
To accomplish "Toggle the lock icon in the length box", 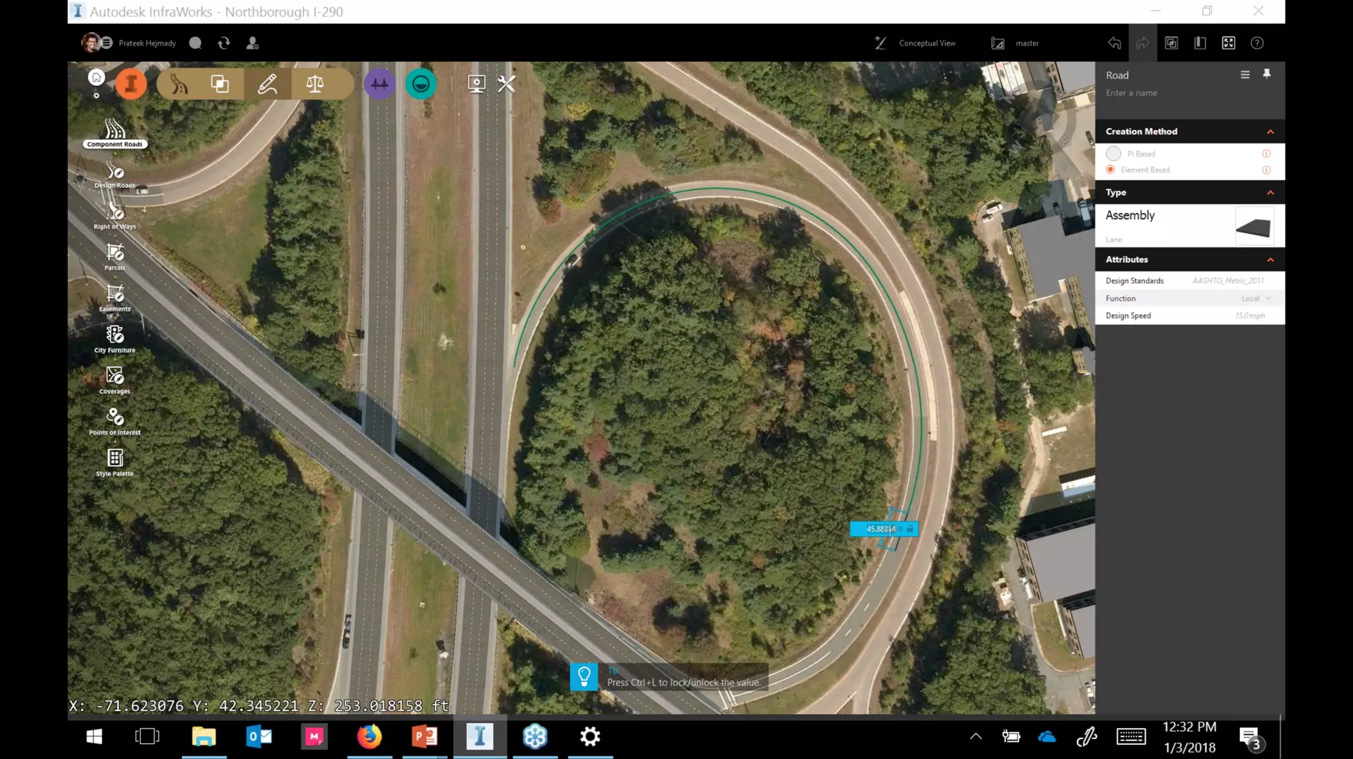I will (x=910, y=529).
